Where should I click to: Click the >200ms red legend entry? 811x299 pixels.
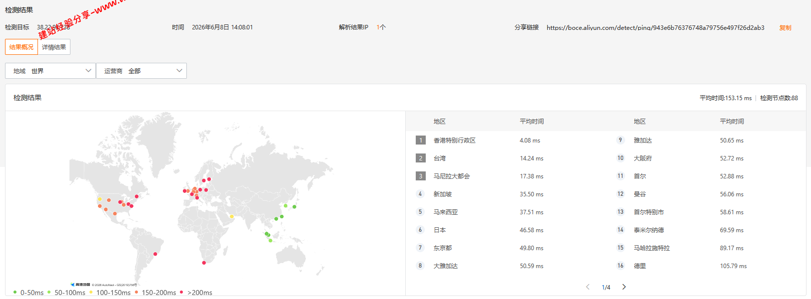(x=196, y=293)
